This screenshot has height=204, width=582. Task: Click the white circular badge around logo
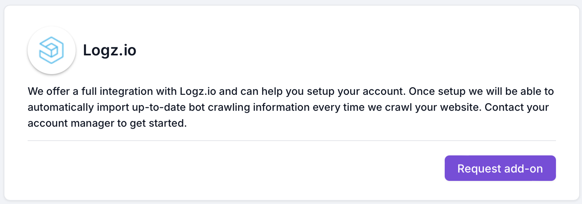click(x=51, y=50)
